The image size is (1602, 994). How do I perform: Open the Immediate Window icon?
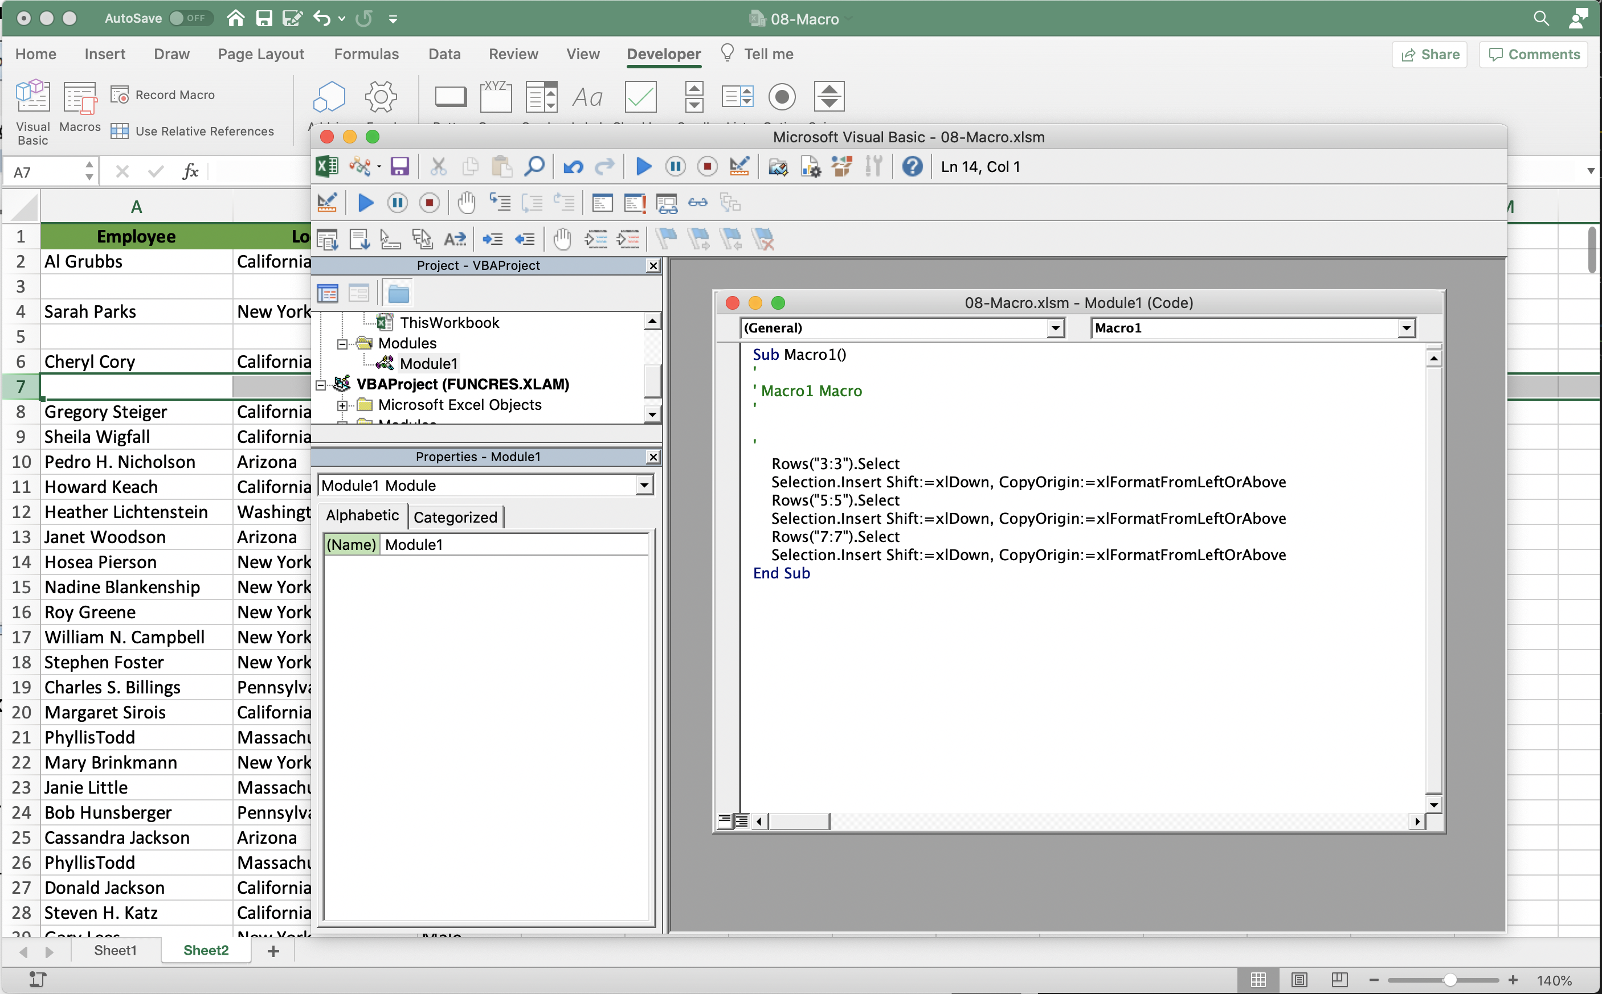(634, 203)
